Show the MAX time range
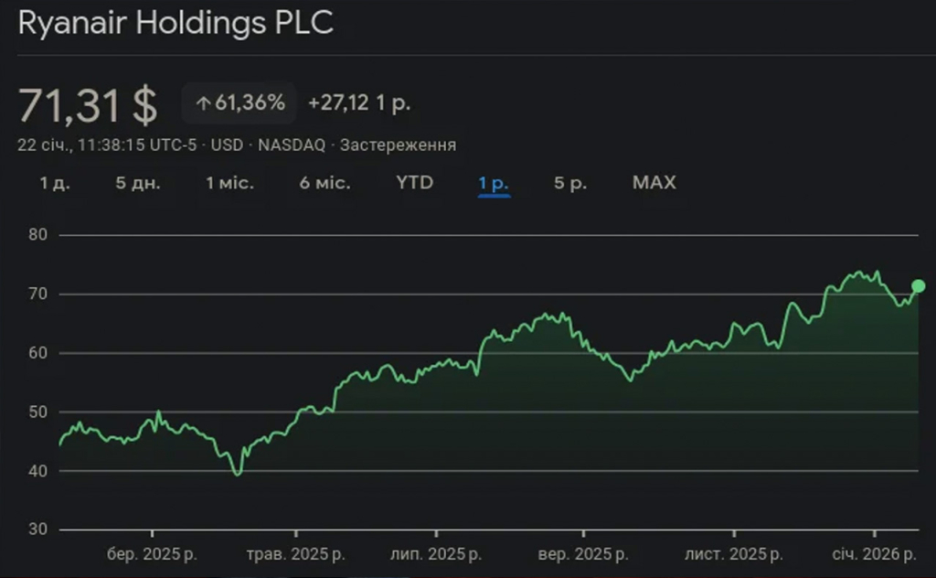 (x=654, y=182)
